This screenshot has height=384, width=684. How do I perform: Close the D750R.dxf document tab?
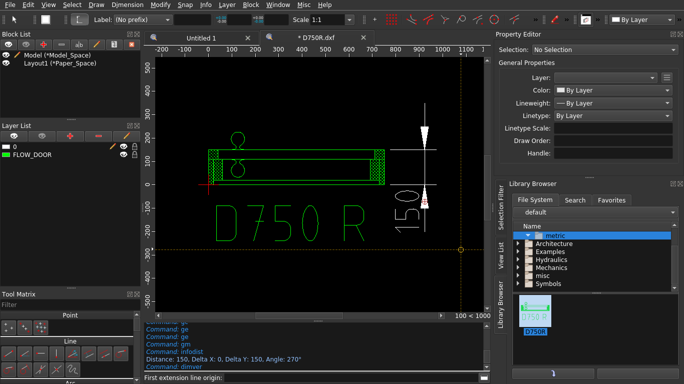(364, 37)
